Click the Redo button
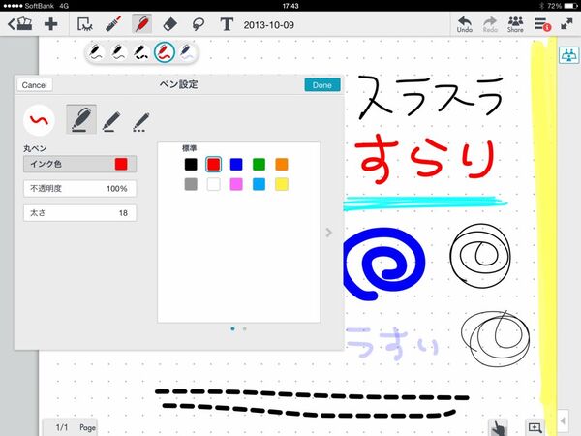The height and width of the screenshot is (436, 581). pyautogui.click(x=490, y=24)
